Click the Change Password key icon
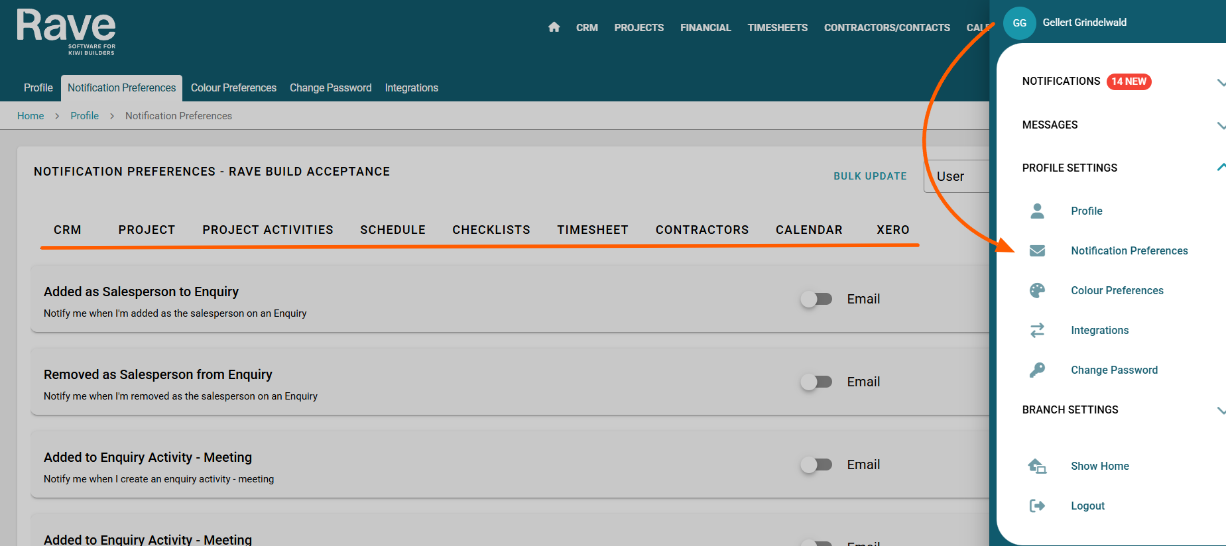 (1038, 370)
